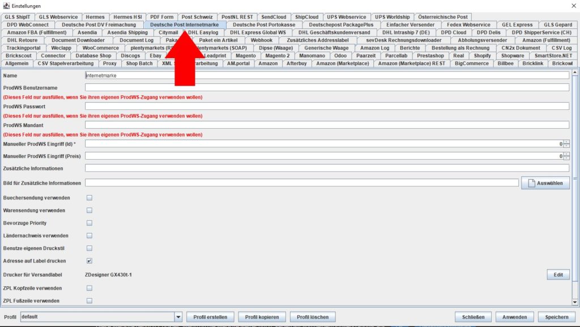
Task: Switch to the Brickscout tab
Action: point(19,56)
